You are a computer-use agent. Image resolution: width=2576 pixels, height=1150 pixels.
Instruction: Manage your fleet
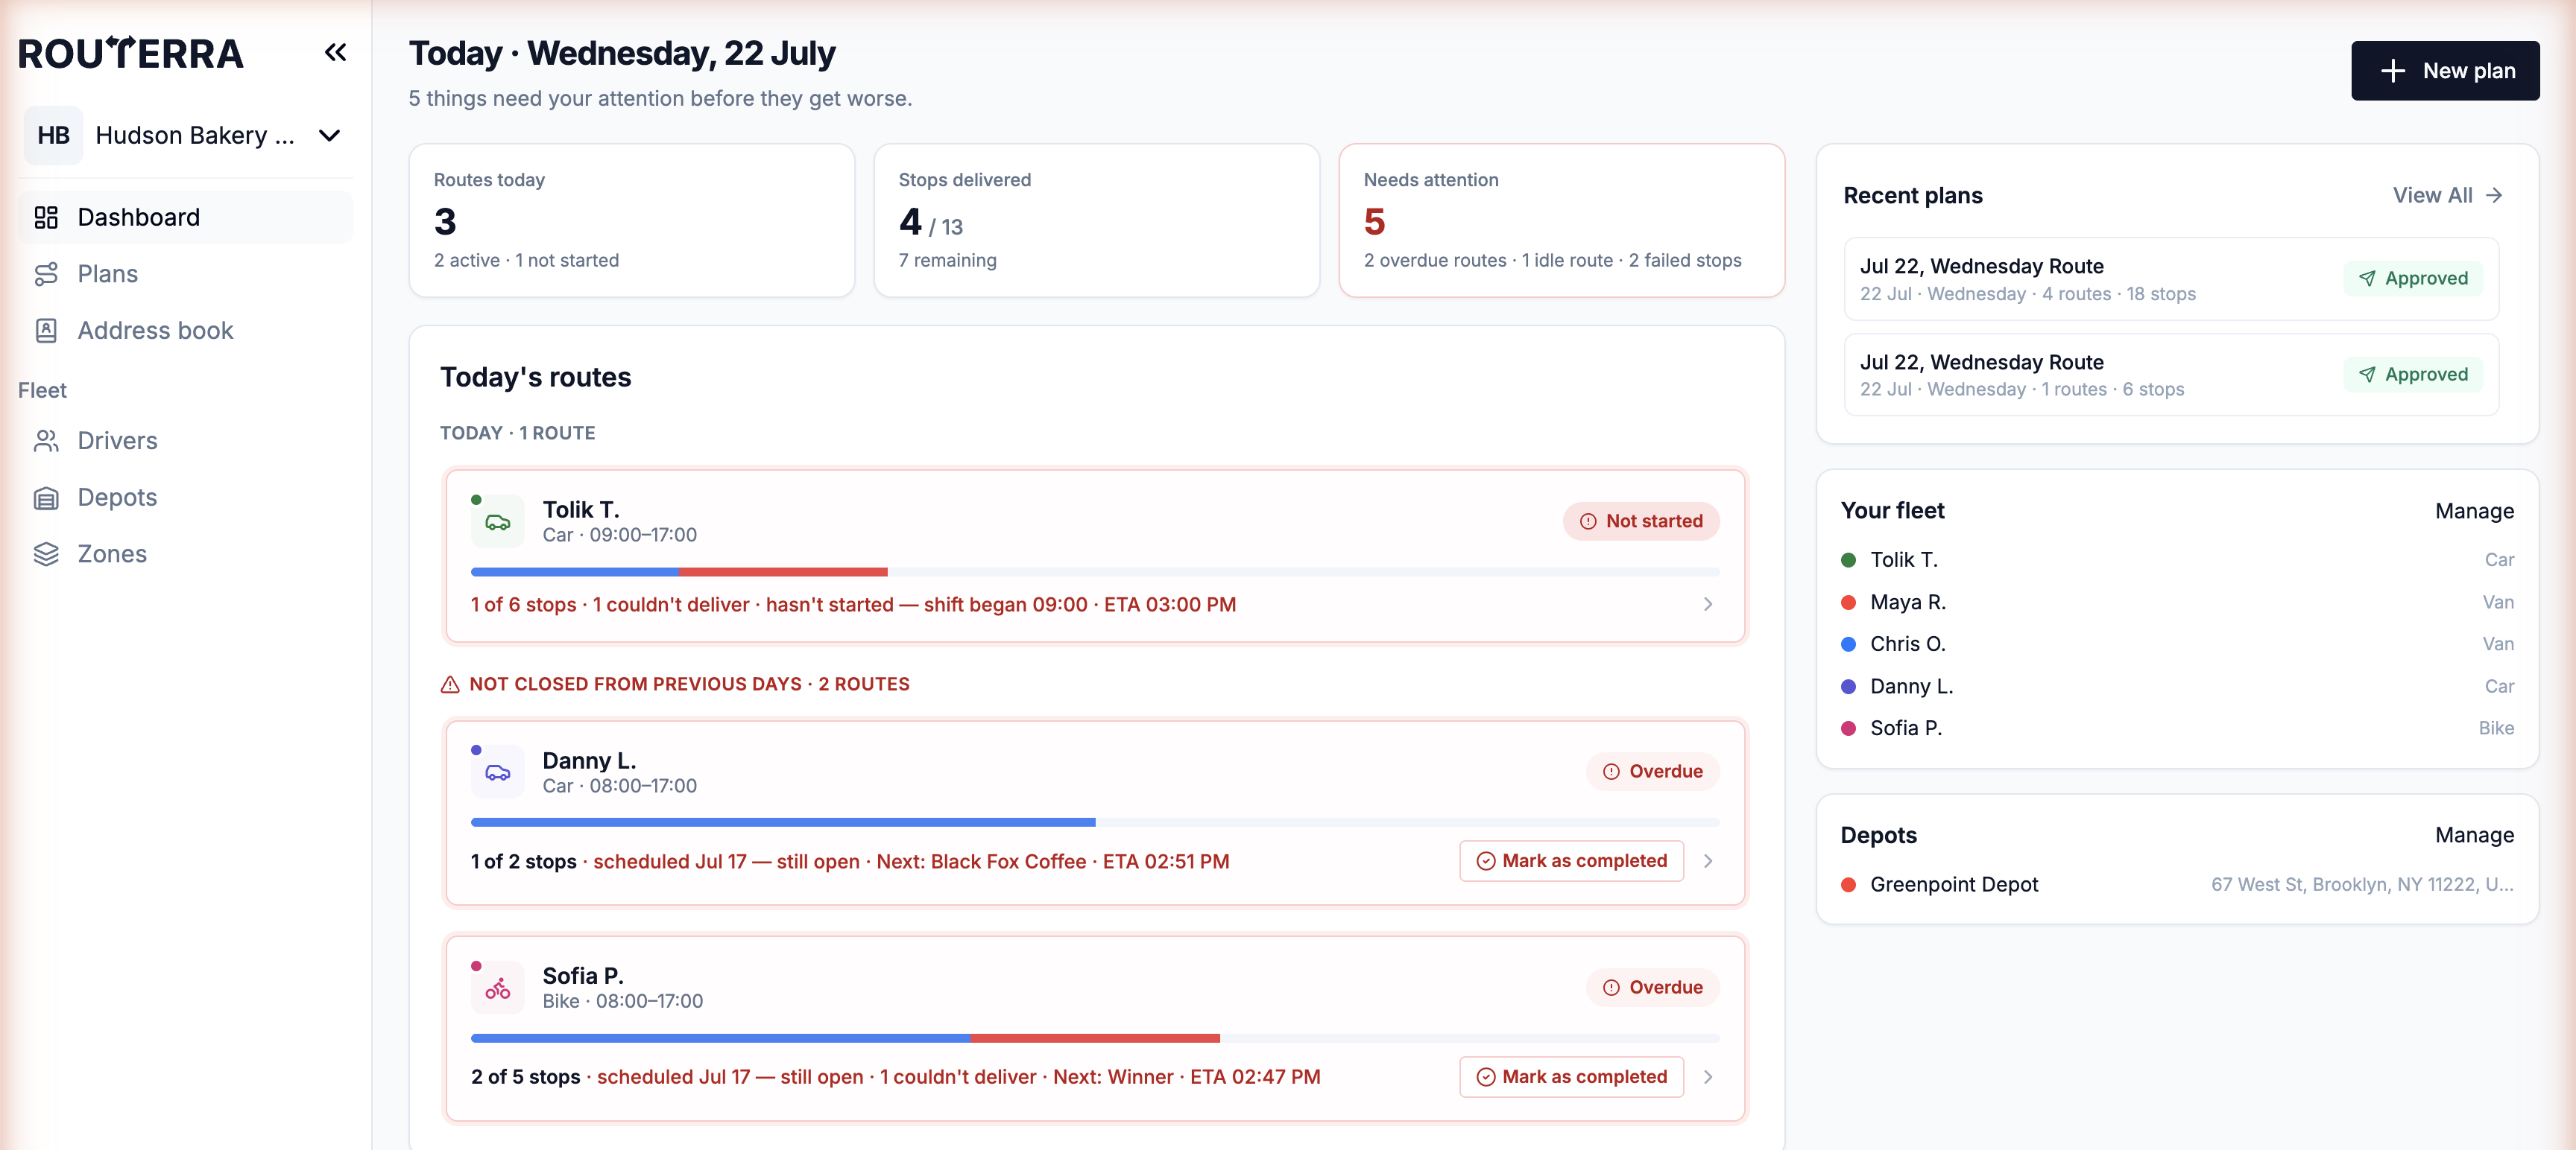pyautogui.click(x=2474, y=510)
